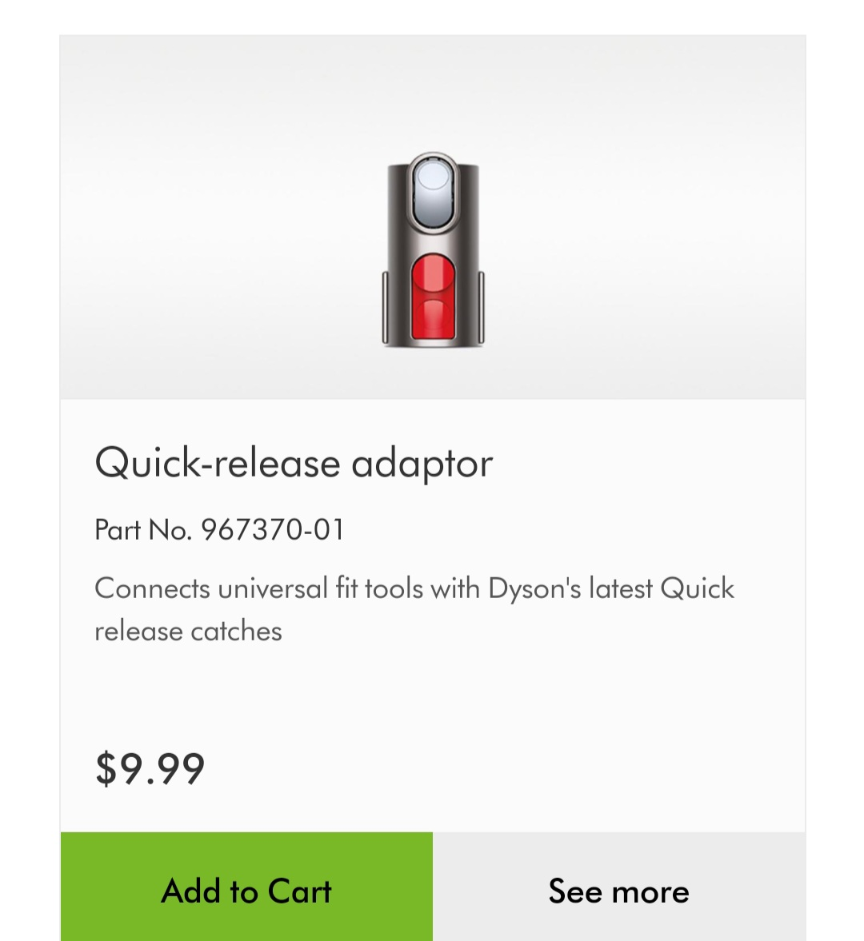Click Part No. 967370-01
Screen dimensions: 864x941
(x=218, y=528)
